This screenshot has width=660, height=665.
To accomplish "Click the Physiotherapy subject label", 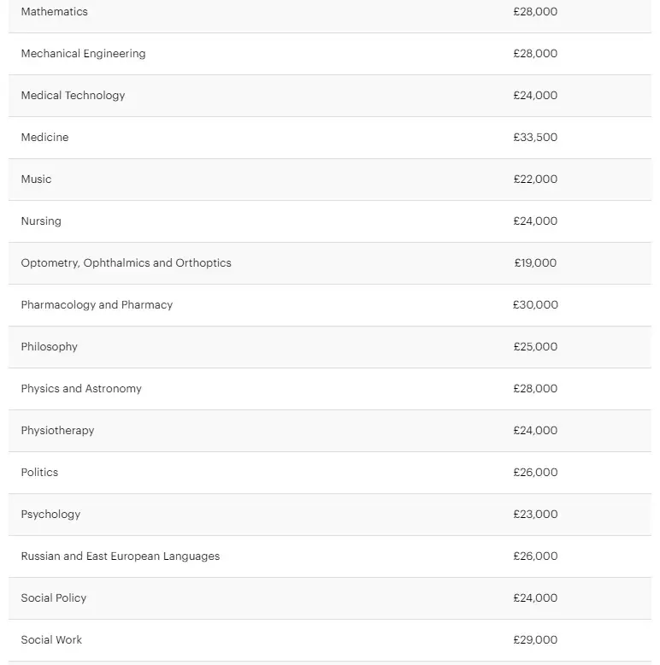I will click(x=57, y=431).
